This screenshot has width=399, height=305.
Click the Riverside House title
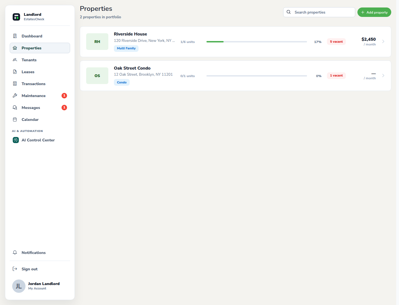coord(131,34)
